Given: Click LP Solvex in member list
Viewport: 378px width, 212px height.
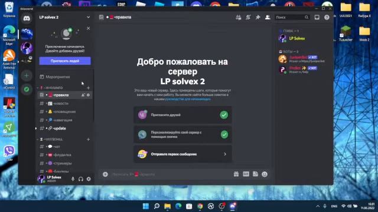Looking at the screenshot, I should (304, 38).
